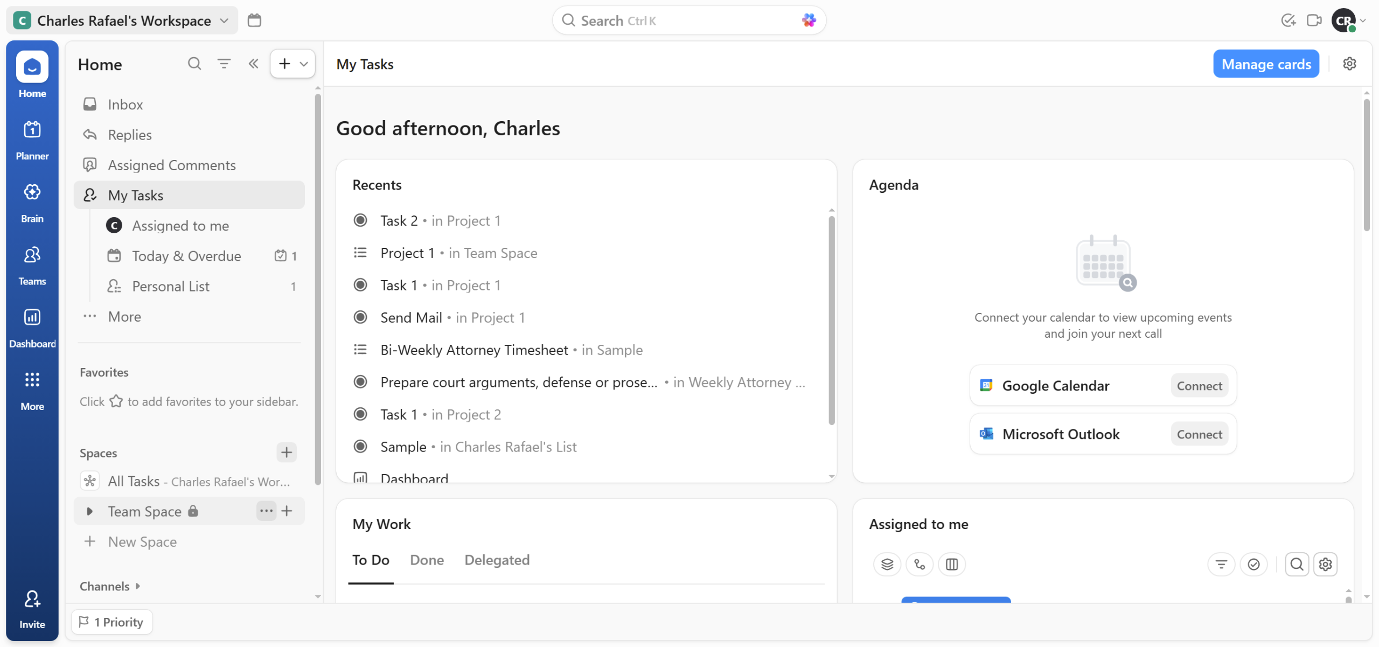Collapse the Home sidebar panel
1379x647 pixels.
pos(253,64)
